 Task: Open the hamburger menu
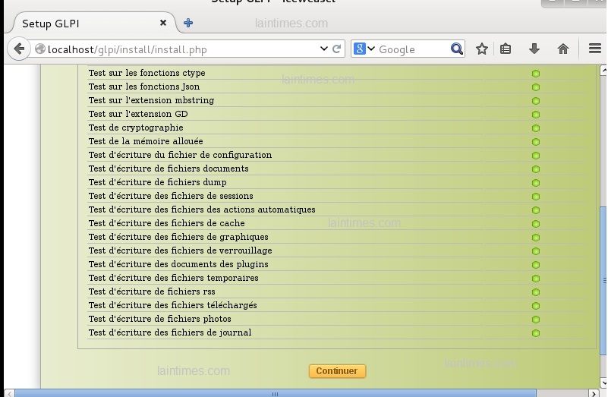pyautogui.click(x=594, y=49)
